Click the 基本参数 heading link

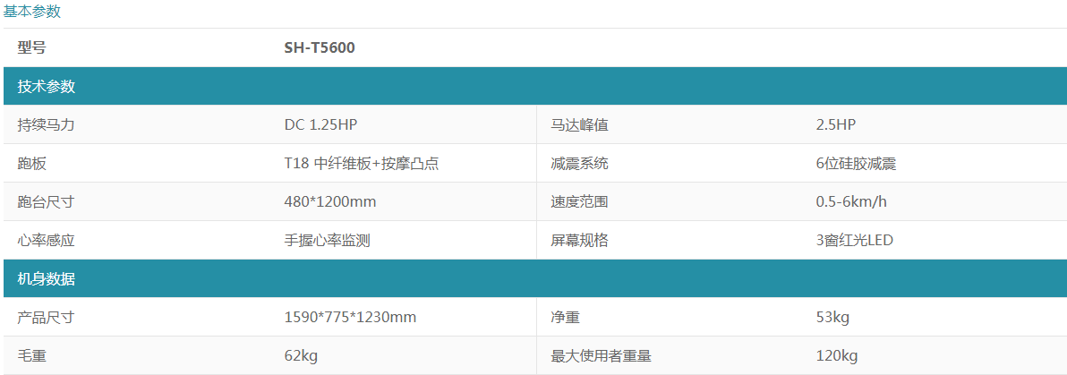(32, 12)
